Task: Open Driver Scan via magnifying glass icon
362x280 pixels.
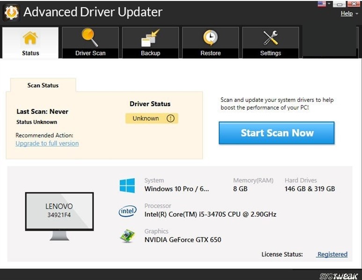Action: pos(90,38)
